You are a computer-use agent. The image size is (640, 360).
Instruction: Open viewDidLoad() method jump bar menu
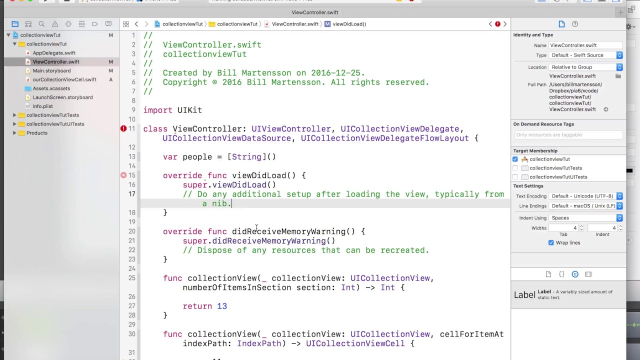(x=345, y=24)
